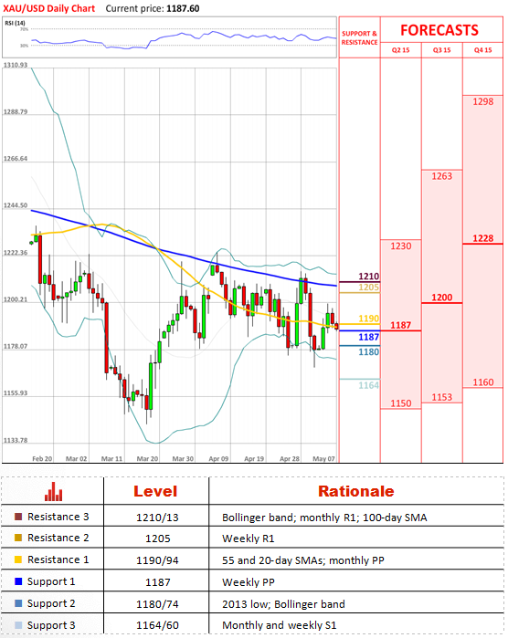This screenshot has height=638, width=508.
Task: Click the Rationale column header
Action: 356,491
